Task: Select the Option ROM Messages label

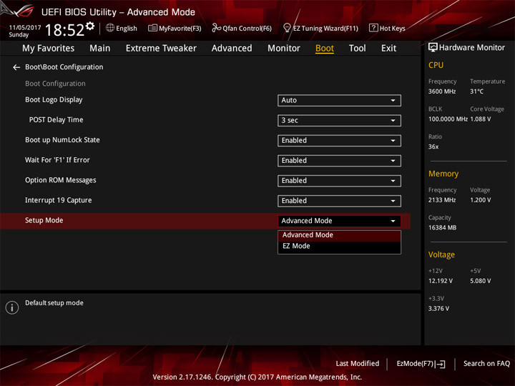Action: [61, 180]
